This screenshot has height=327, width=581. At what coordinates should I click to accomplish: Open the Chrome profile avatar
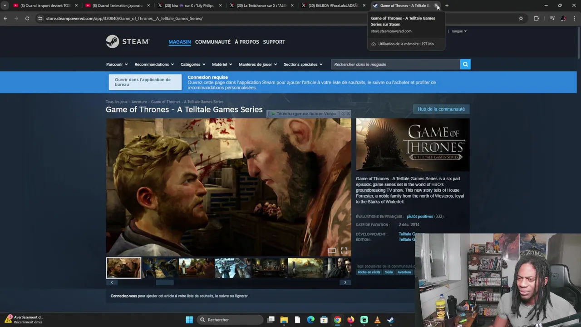(x=563, y=18)
